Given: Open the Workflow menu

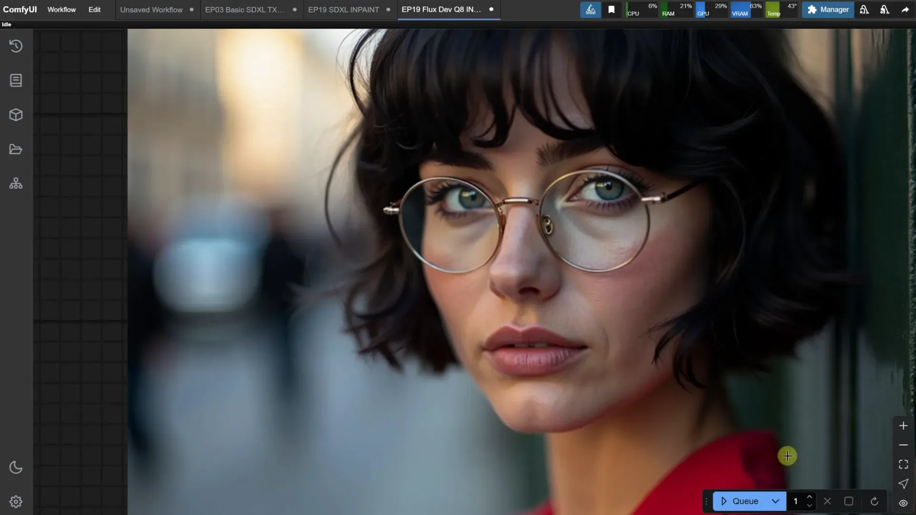Looking at the screenshot, I should pos(61,10).
